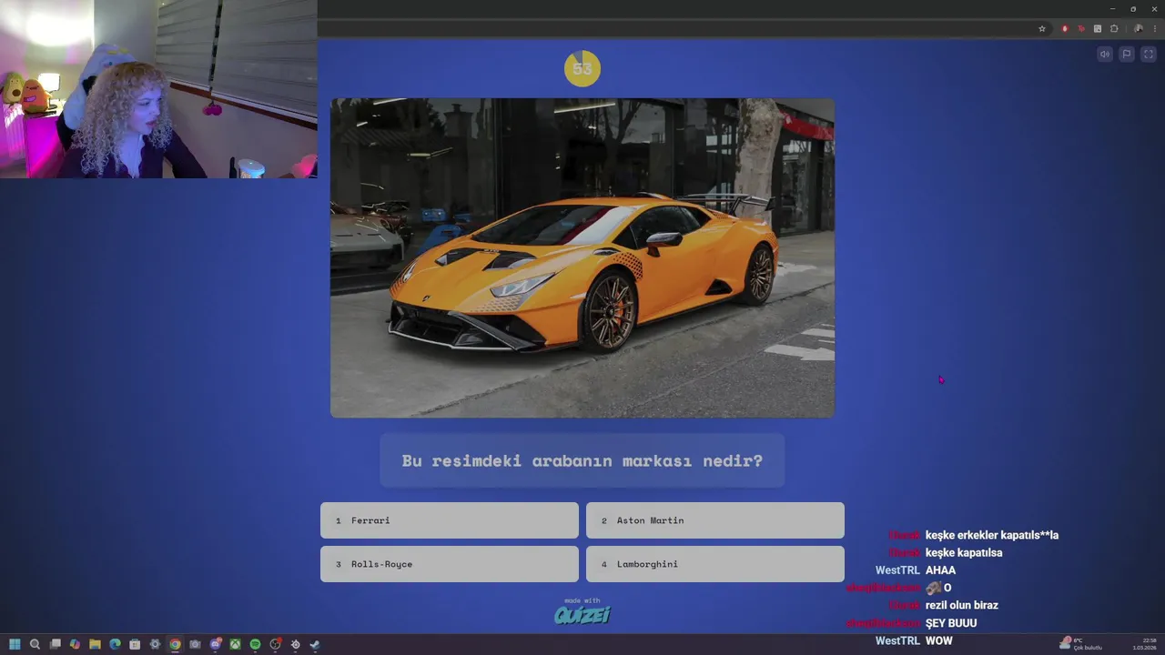Open Microsoft Store from the taskbar
The width and height of the screenshot is (1165, 655).
[x=135, y=644]
